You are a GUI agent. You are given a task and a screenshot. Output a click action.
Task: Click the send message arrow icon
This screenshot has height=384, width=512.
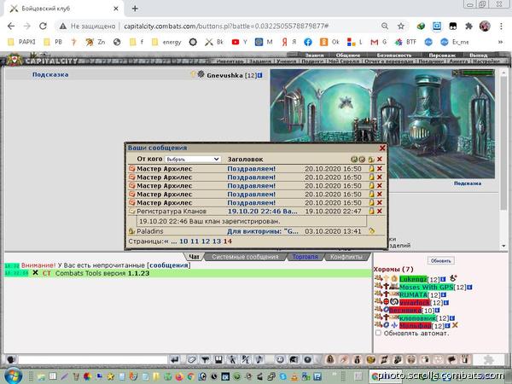(175, 360)
